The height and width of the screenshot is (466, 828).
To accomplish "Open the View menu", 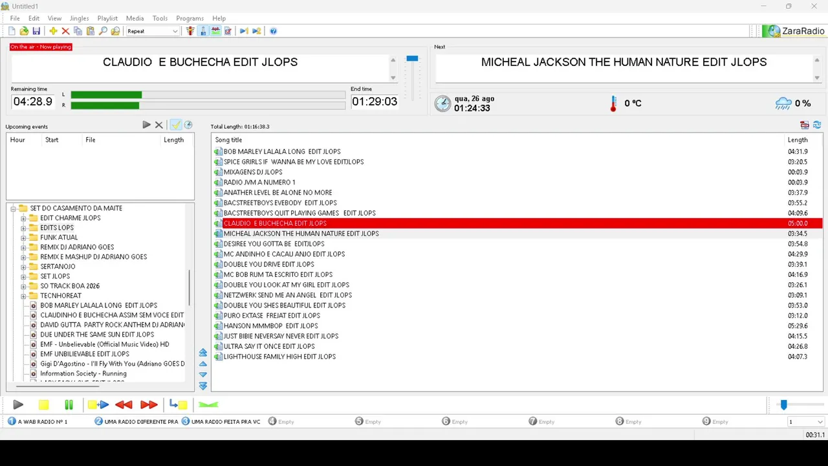I will pyautogui.click(x=54, y=18).
